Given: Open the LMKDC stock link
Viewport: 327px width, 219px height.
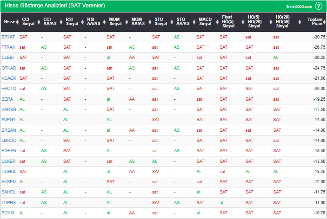Looking at the screenshot, I should point(9,141).
